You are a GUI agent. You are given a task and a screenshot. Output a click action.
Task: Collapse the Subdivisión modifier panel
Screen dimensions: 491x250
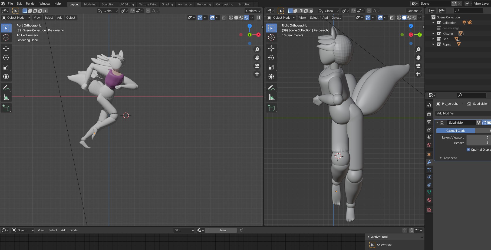click(x=437, y=123)
